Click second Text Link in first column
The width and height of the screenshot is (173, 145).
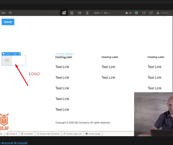62,77
